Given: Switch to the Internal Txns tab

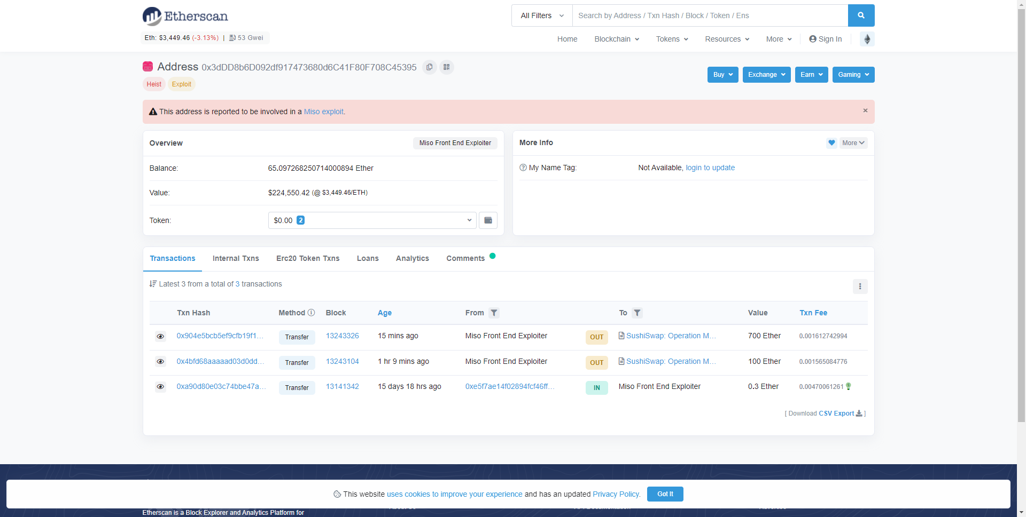Looking at the screenshot, I should pos(235,258).
